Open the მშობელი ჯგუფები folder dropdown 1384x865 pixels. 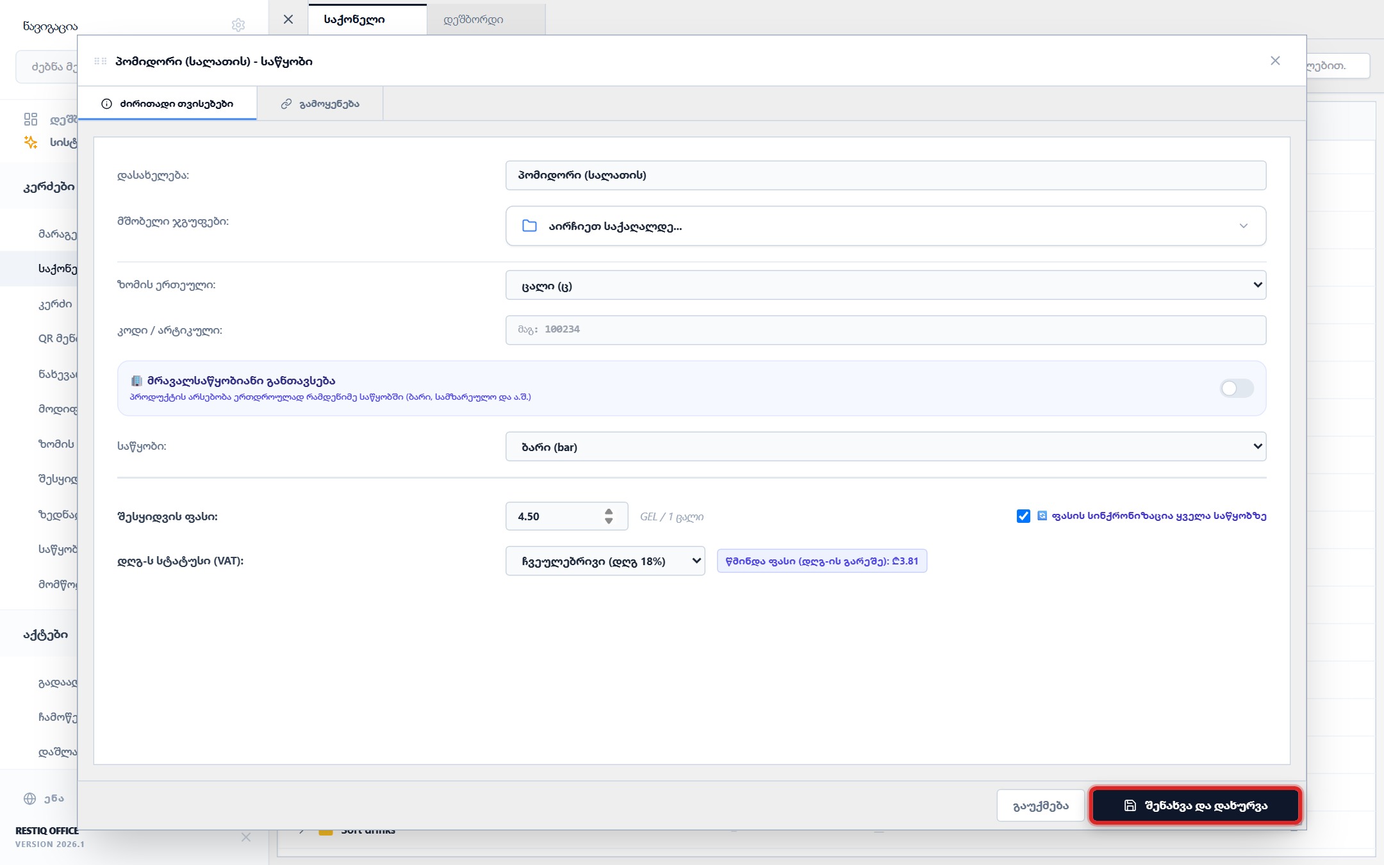pyautogui.click(x=886, y=226)
